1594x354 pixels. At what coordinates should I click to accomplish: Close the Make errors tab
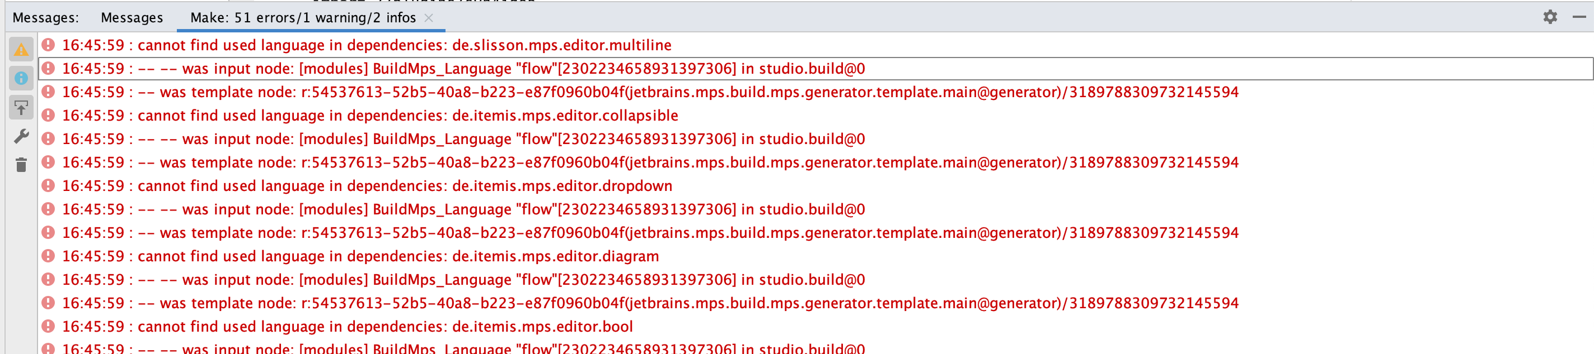428,18
